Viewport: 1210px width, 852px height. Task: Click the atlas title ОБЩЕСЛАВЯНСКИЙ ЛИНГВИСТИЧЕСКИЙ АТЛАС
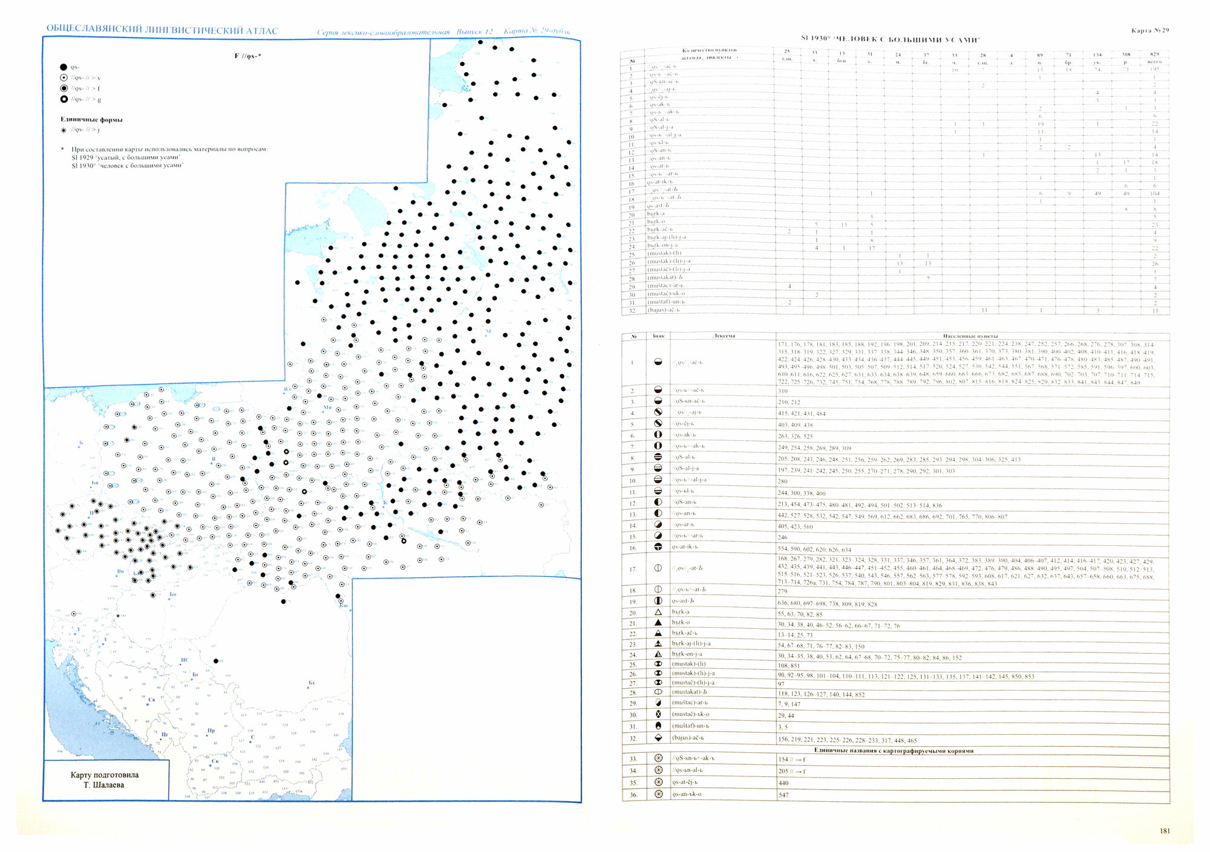click(162, 30)
